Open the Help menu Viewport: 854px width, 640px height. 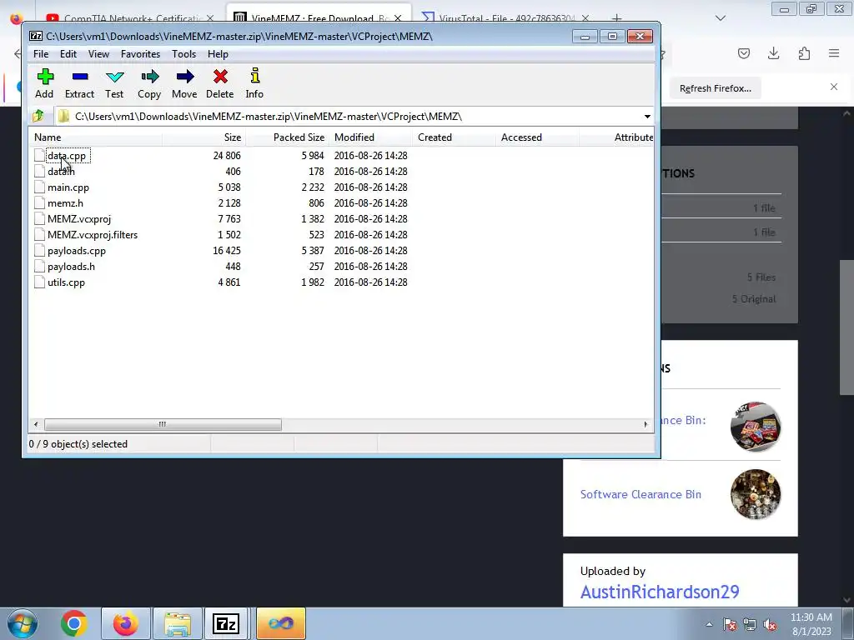coord(218,54)
